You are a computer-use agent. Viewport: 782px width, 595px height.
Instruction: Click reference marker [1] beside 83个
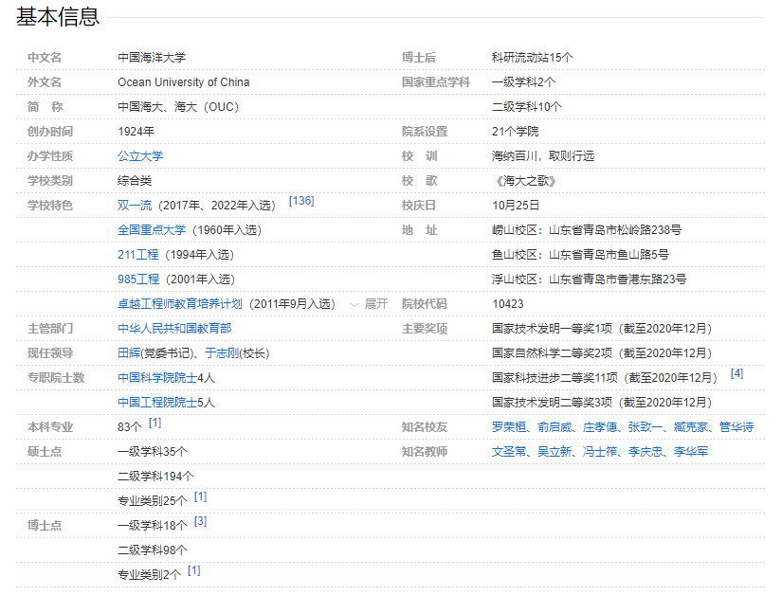coord(155,423)
